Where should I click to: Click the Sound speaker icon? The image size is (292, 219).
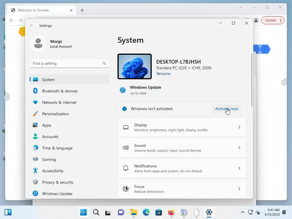[x=126, y=148]
